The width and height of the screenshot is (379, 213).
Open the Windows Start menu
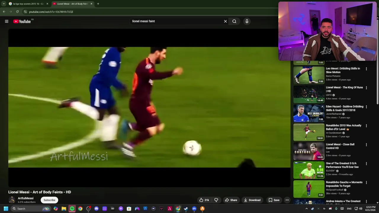pyautogui.click(x=6, y=209)
